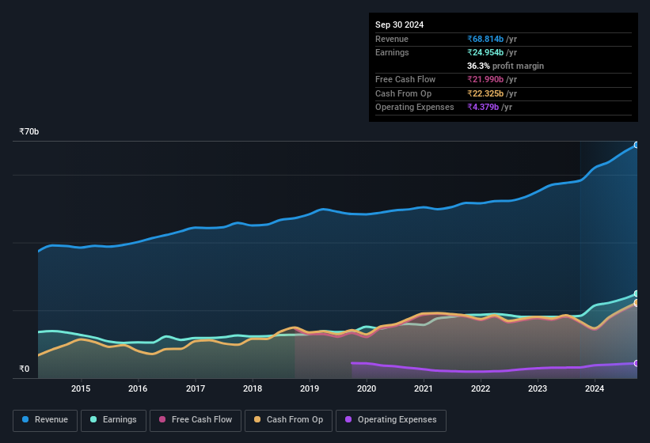Screen dimensions: 650x443
Task: Click the Sep 30 2024 tooltip date
Action: (x=399, y=25)
